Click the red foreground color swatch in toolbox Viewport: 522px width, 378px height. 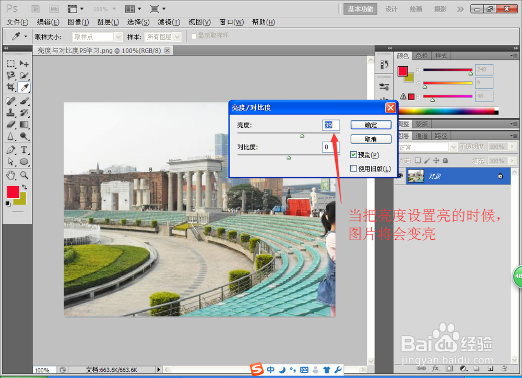(13, 192)
